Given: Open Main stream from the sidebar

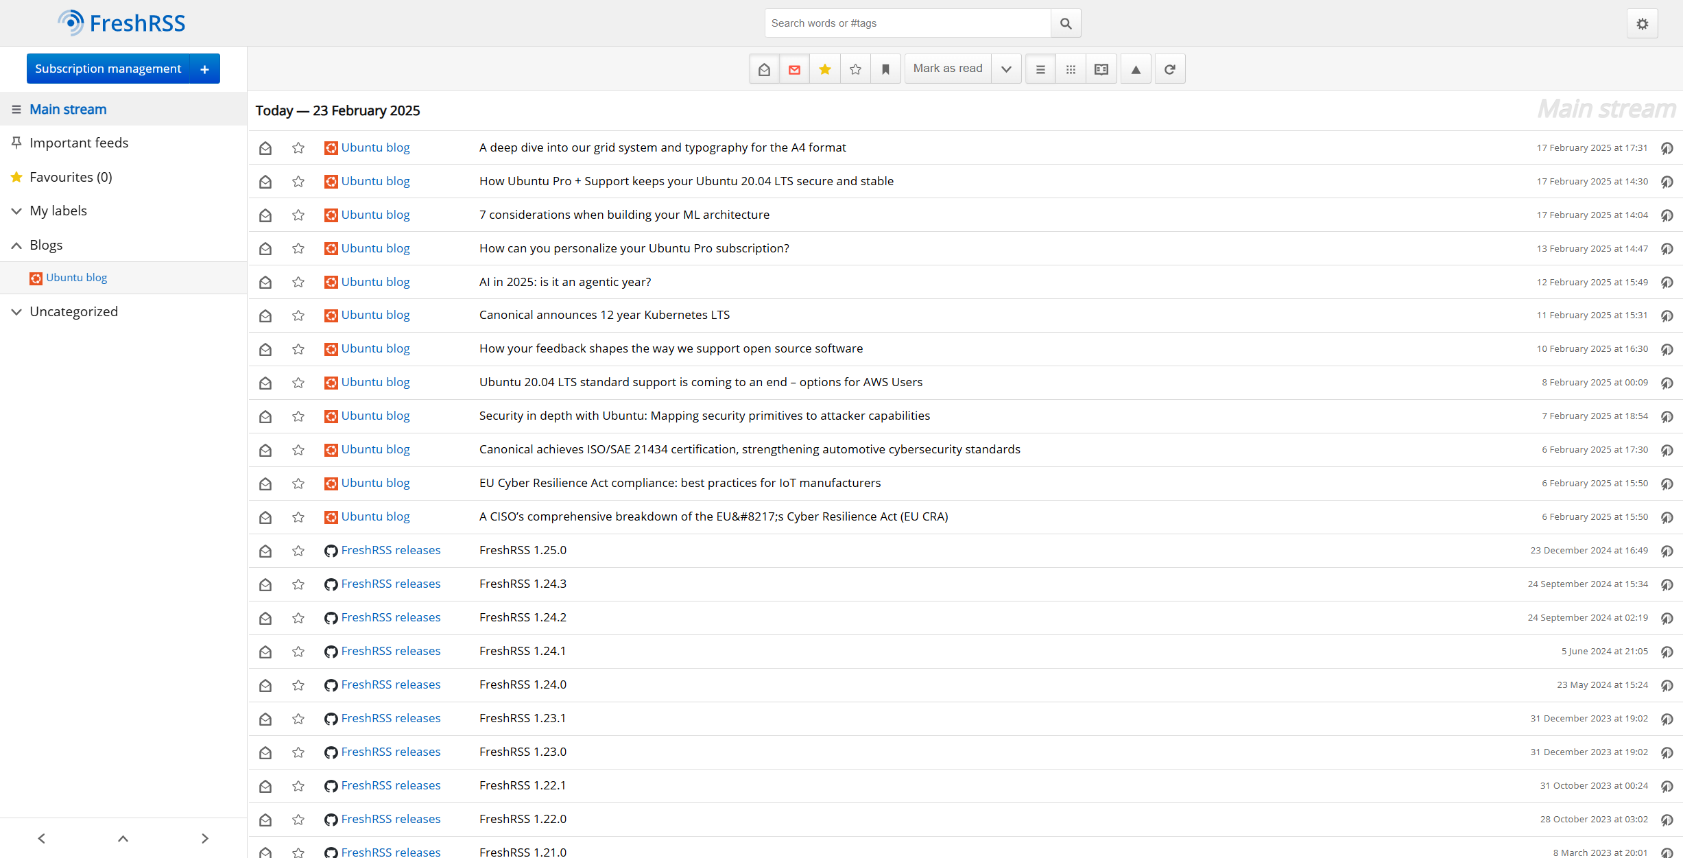Looking at the screenshot, I should tap(68, 109).
